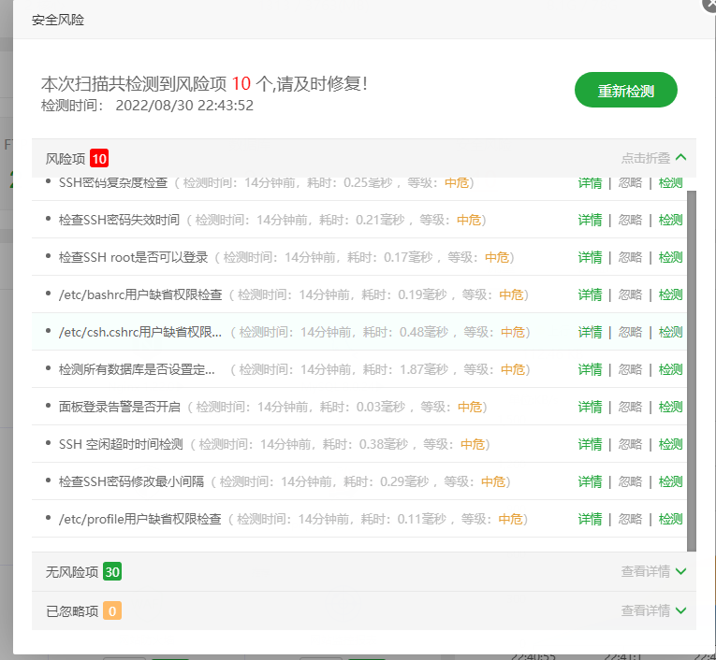Image resolution: width=716 pixels, height=660 pixels.
Task: Open 详情 for /etc/bashrc用户缺省权限检查
Action: point(590,294)
